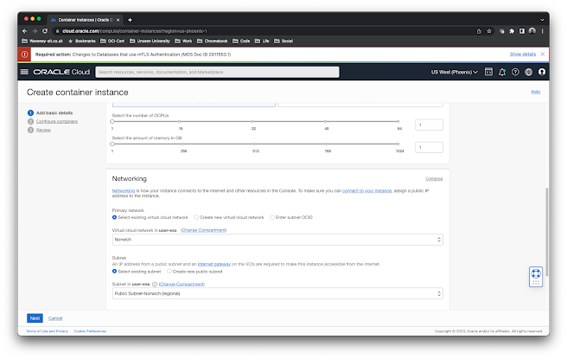
Task: Open the Unseen University bookmarks folder
Action: pos(150,41)
